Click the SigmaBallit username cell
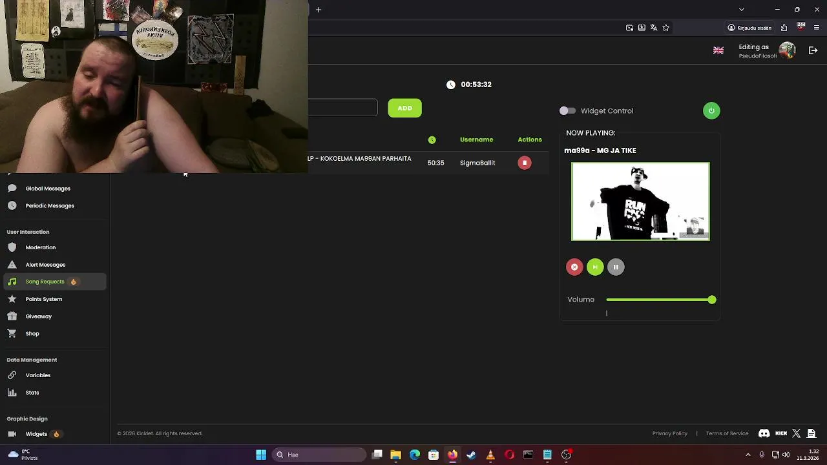The width and height of the screenshot is (827, 465). point(477,163)
